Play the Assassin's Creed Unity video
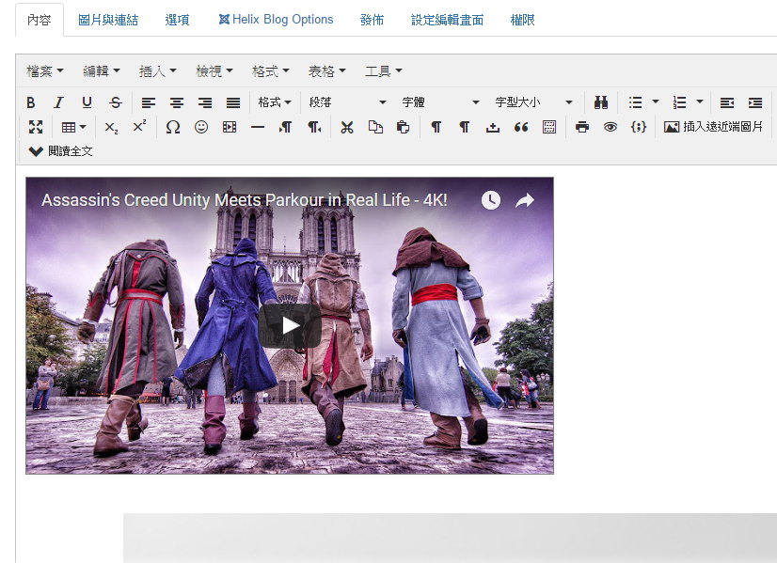The height and width of the screenshot is (563, 777). click(x=290, y=325)
